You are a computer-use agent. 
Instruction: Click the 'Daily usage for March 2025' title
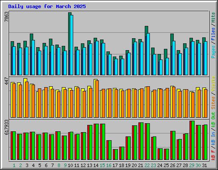pos(47,6)
